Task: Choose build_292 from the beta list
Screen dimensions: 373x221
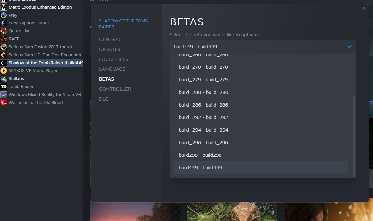Action: tap(261, 117)
